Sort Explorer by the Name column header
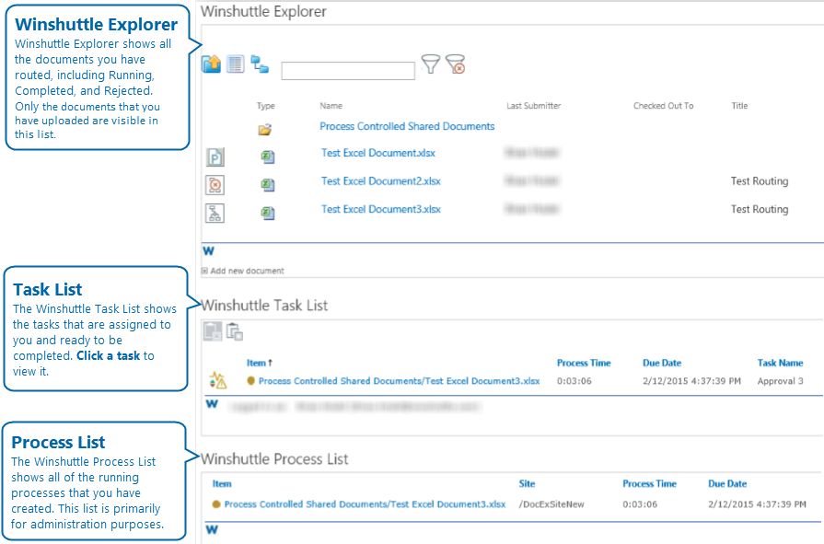Viewport: 824px width, 544px height. [x=331, y=106]
